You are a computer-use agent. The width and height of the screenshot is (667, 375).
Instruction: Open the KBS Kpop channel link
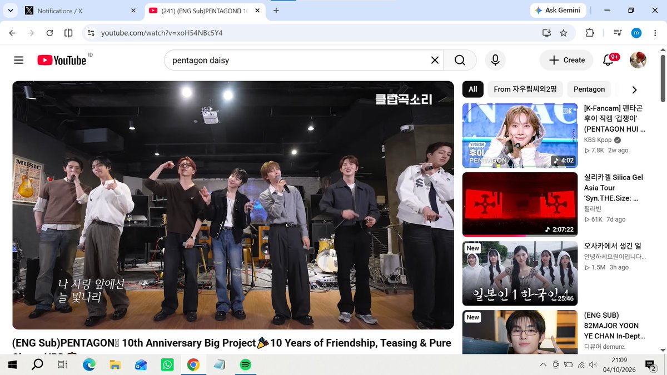click(598, 140)
